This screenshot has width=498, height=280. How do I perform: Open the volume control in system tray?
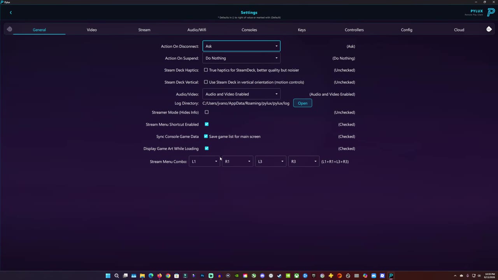(x=479, y=276)
